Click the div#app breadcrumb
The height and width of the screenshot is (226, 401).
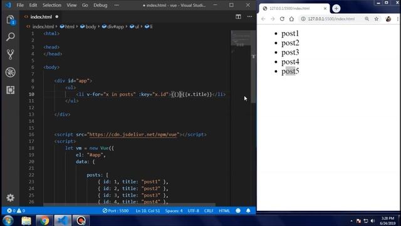coord(115,26)
